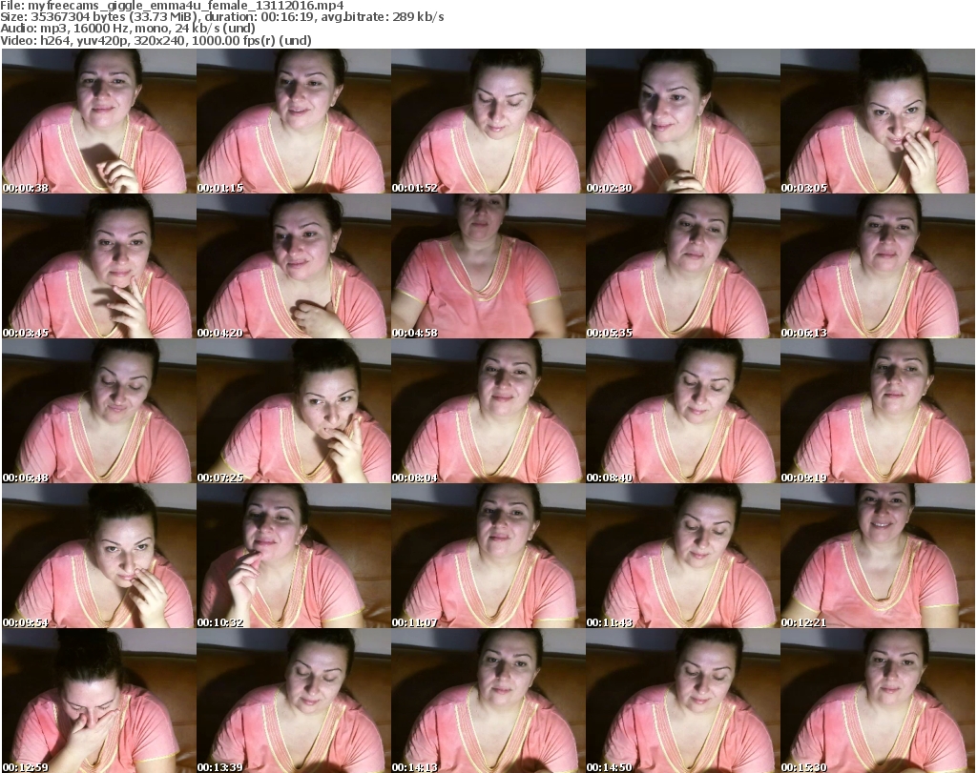View the frame labeled 00:15:30
This screenshot has width=977, height=773.
(x=878, y=701)
